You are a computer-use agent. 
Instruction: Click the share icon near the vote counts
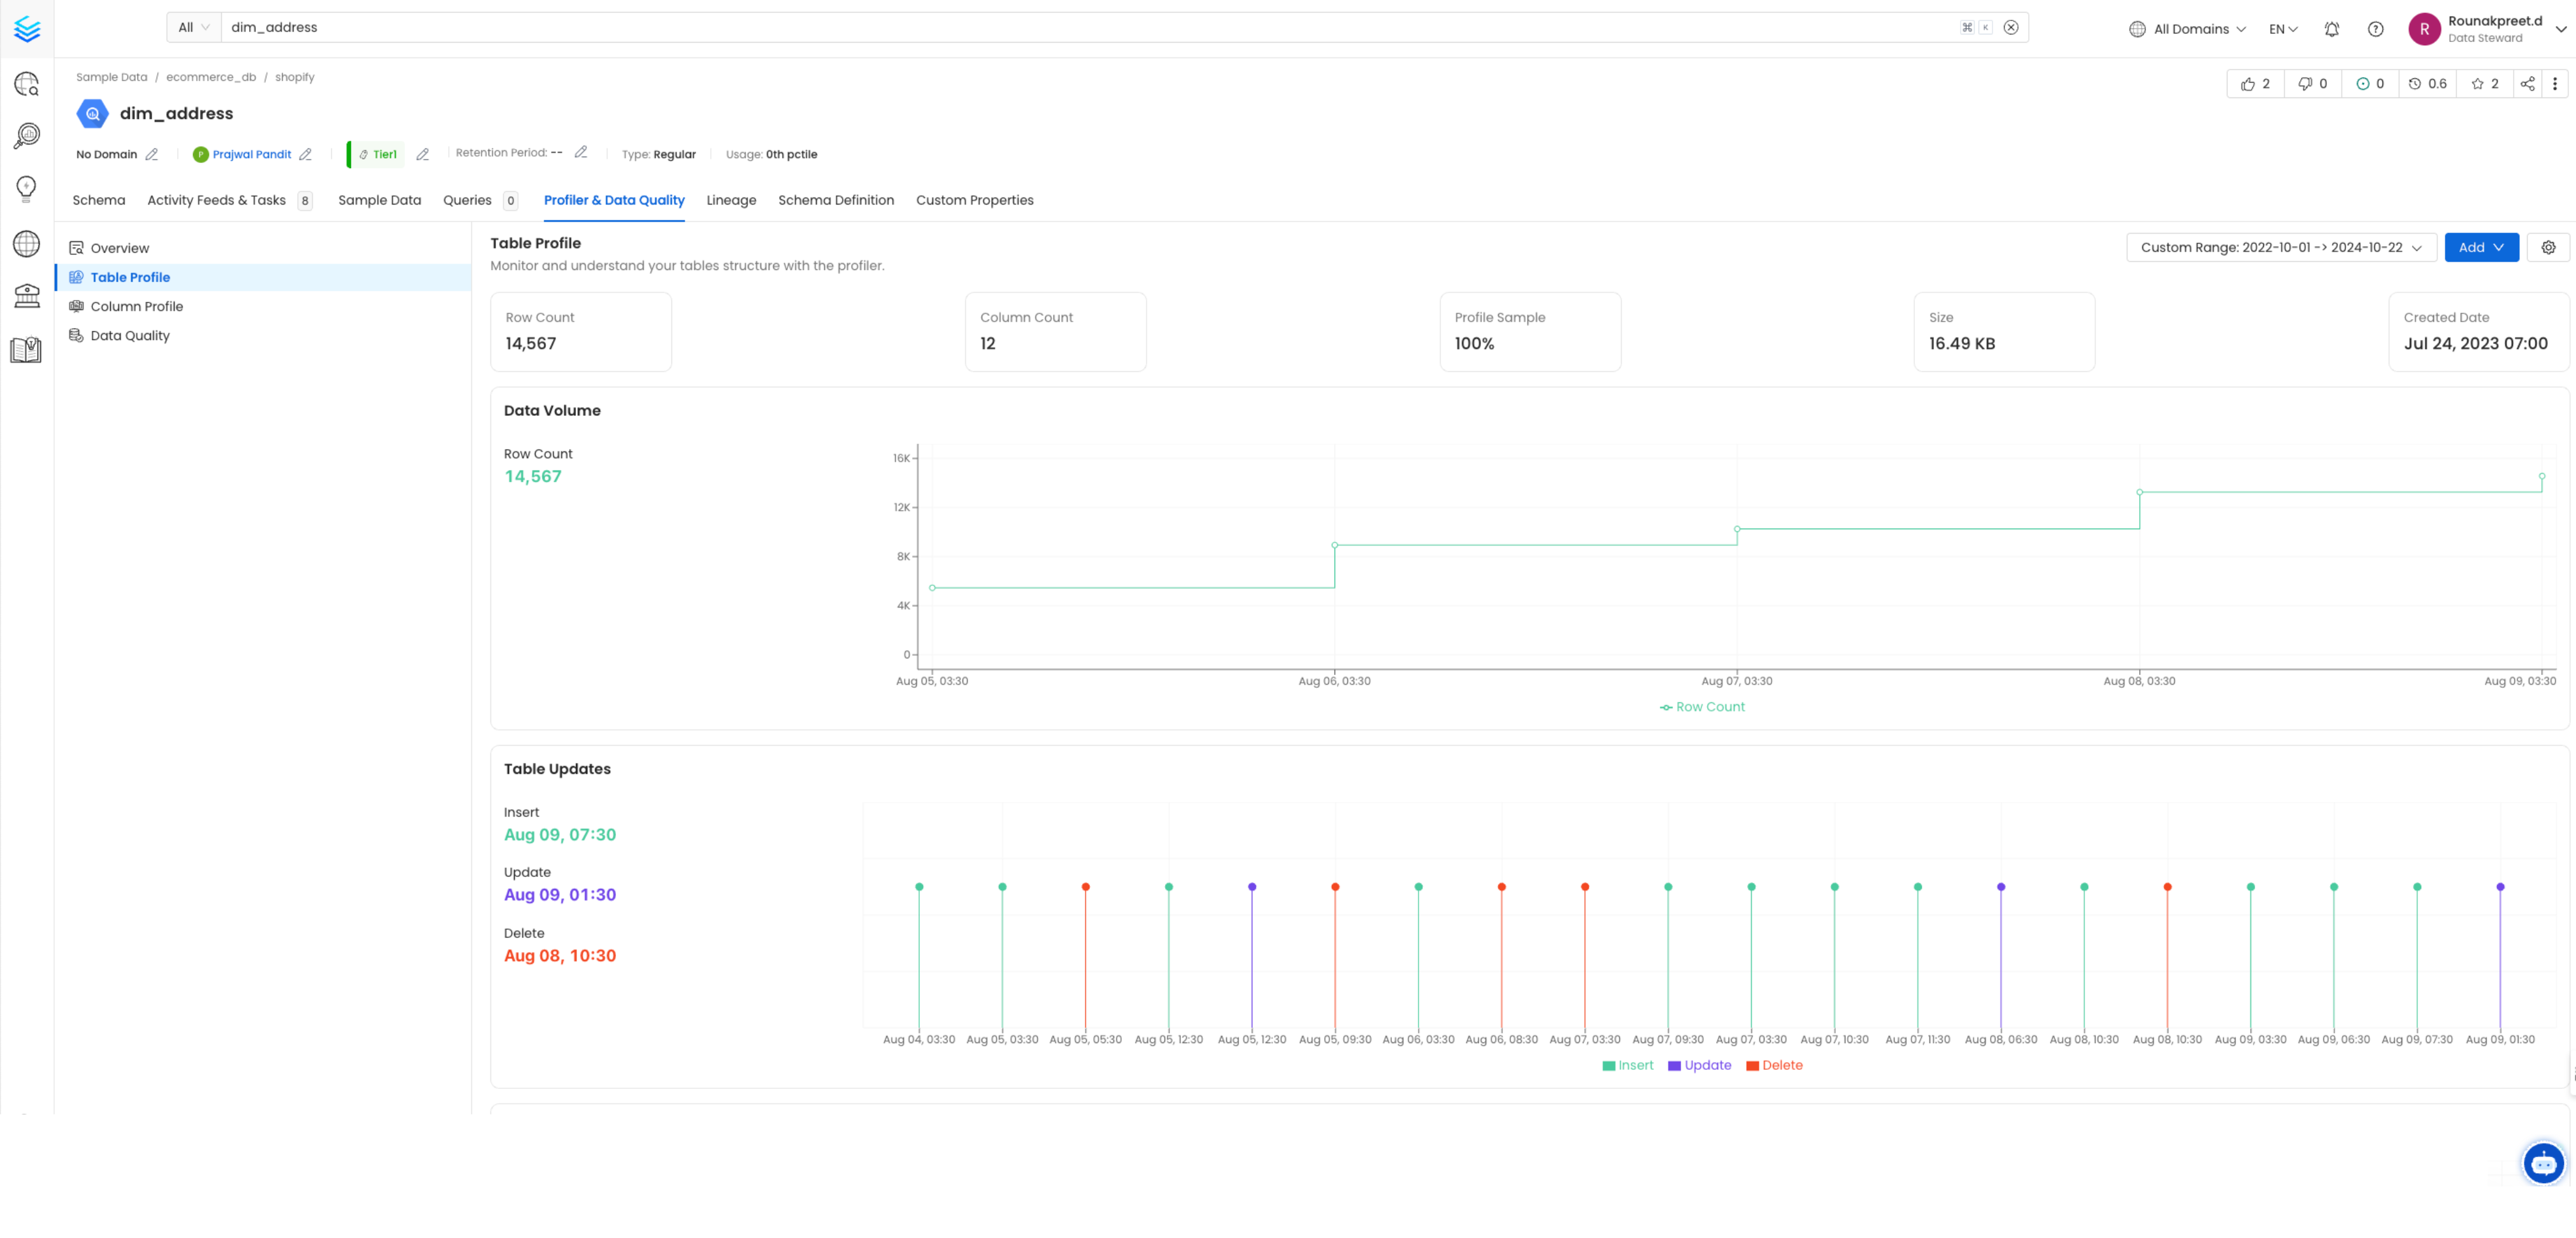[x=2527, y=83]
